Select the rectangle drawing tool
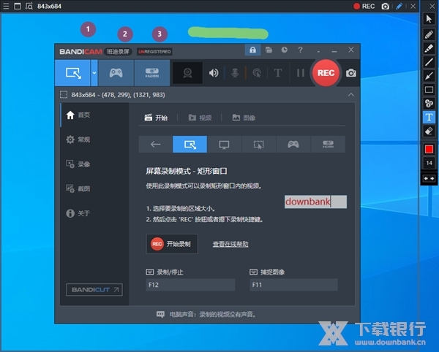This screenshot has height=352, width=439. [429, 89]
